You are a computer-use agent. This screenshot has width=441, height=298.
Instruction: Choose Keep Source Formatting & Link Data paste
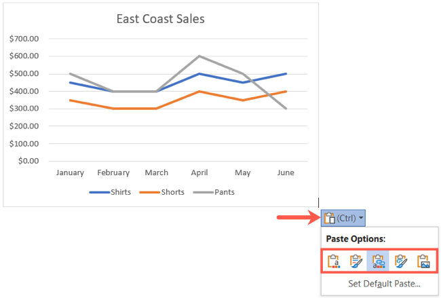click(401, 261)
